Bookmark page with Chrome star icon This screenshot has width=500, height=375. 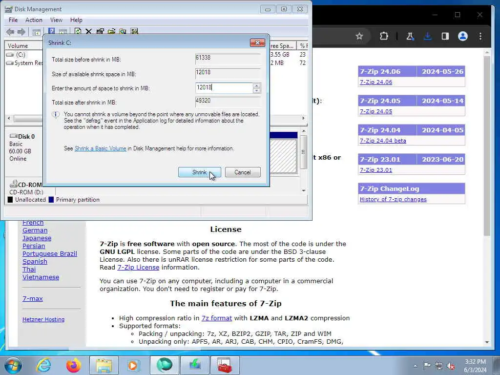pos(359,36)
